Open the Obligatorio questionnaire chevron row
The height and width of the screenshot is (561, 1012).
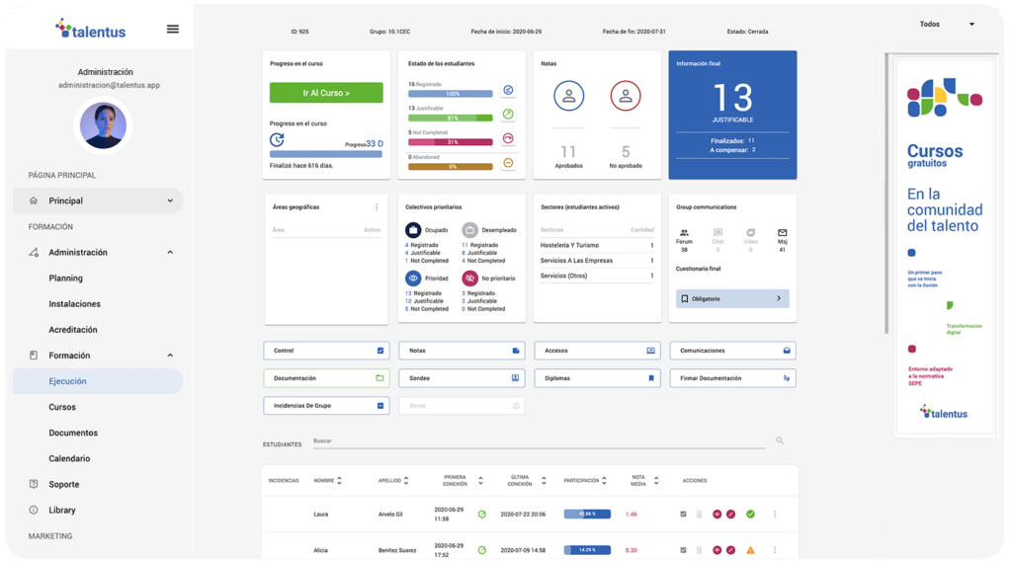(732, 298)
